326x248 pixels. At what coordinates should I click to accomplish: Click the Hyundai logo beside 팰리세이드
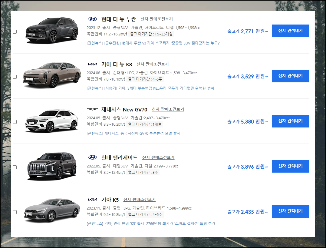click(93, 157)
